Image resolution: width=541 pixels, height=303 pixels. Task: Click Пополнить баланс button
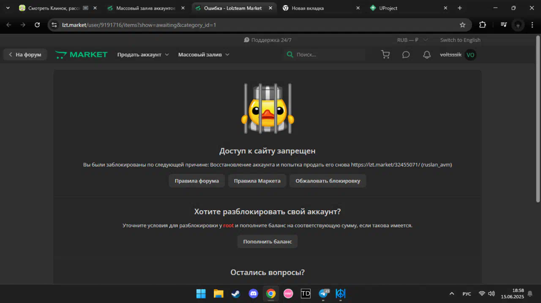268,241
